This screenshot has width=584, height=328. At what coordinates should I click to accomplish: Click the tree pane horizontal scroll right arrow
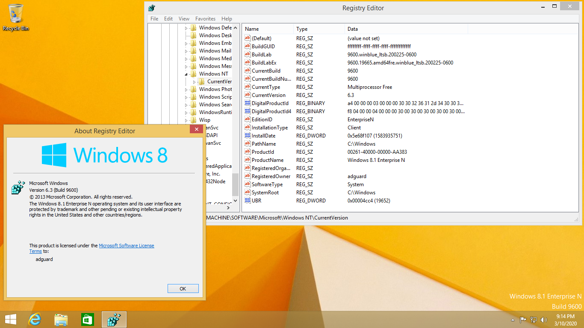(228, 208)
